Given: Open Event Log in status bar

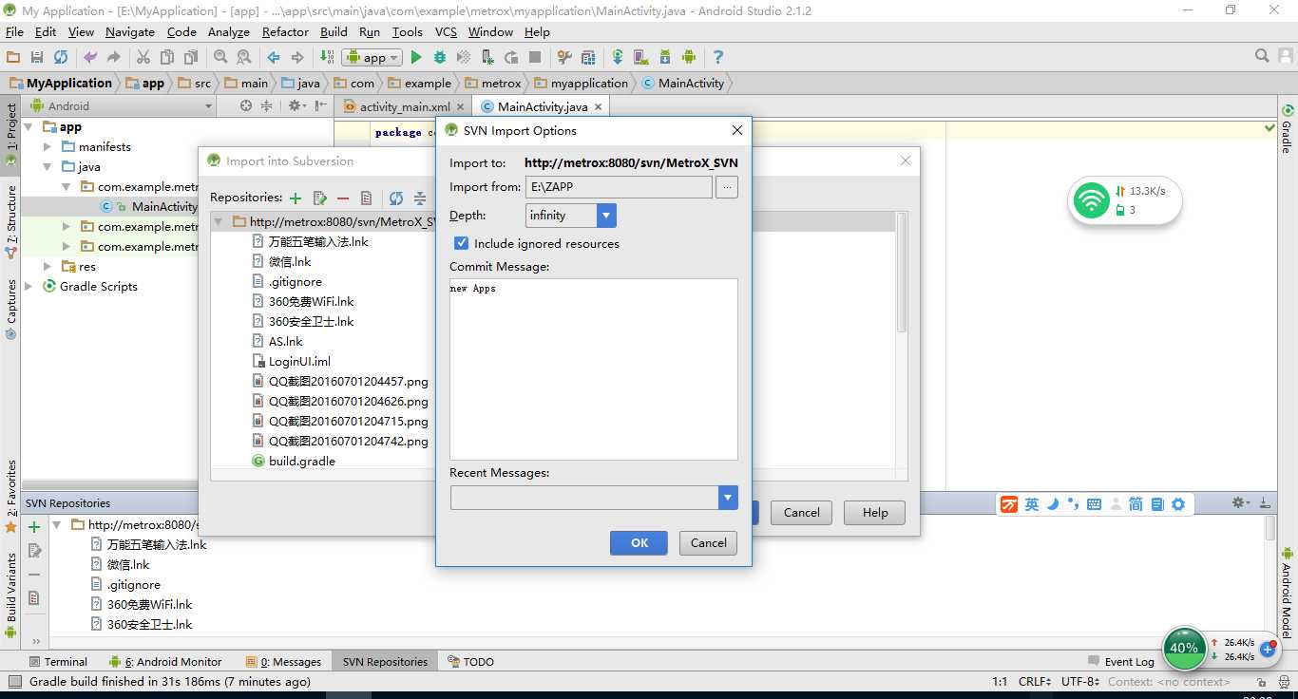Looking at the screenshot, I should (1121, 661).
